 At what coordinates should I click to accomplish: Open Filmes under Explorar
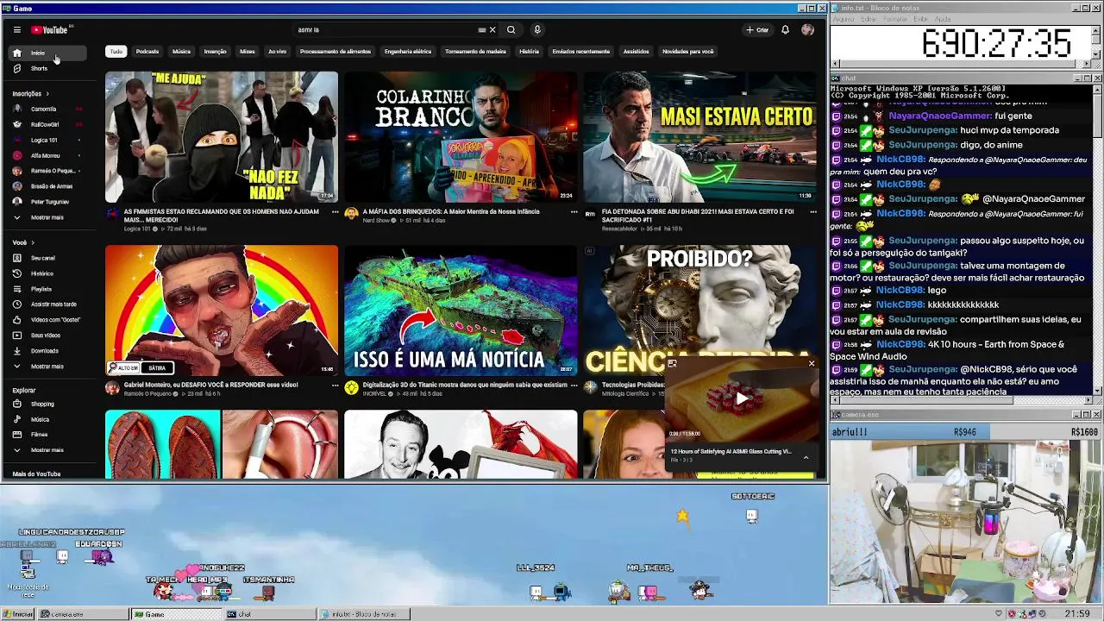pyautogui.click(x=47, y=435)
